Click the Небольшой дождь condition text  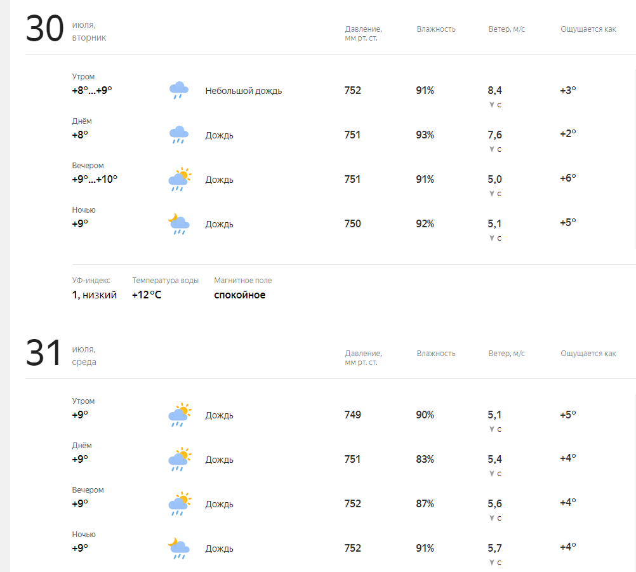coord(243,91)
